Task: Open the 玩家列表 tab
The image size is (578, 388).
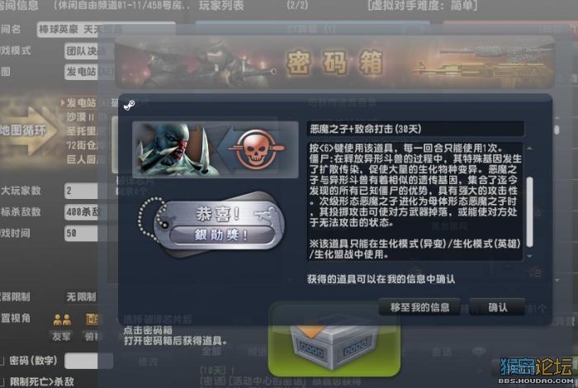Action: click(x=221, y=6)
